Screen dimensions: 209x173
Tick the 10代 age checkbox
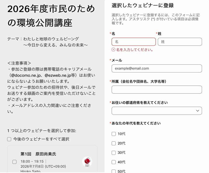pos(114,134)
